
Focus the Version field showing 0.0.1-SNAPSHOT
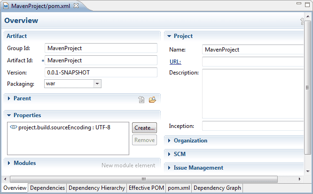pos(101,73)
